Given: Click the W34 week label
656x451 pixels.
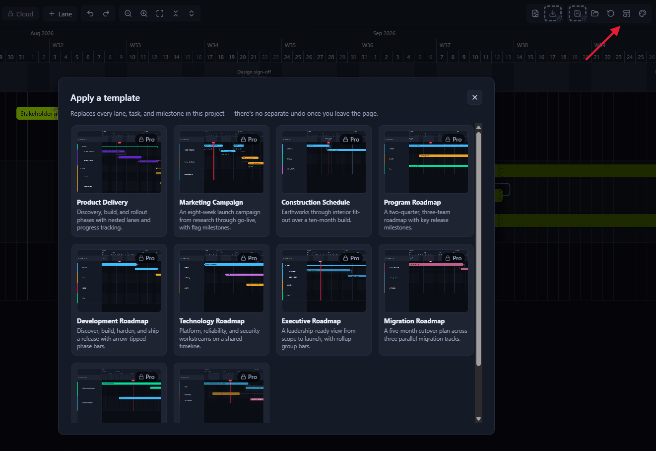Looking at the screenshot, I should click(213, 45).
